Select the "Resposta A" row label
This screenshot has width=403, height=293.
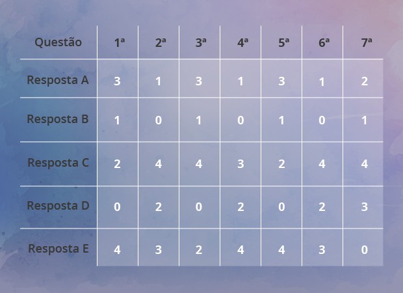click(58, 80)
